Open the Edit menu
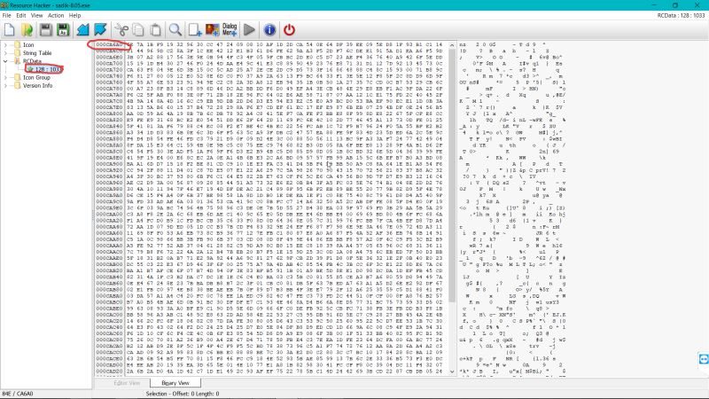This screenshot has width=709, height=399. click(x=21, y=15)
